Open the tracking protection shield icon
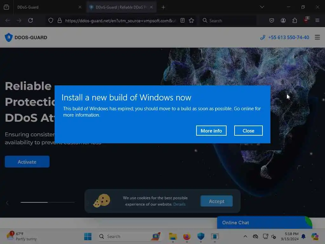 click(51, 21)
